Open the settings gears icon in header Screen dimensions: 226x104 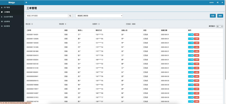218,3
